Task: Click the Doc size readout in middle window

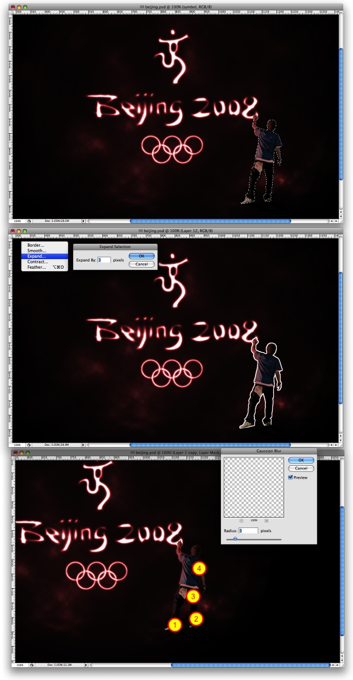Action: click(x=57, y=445)
